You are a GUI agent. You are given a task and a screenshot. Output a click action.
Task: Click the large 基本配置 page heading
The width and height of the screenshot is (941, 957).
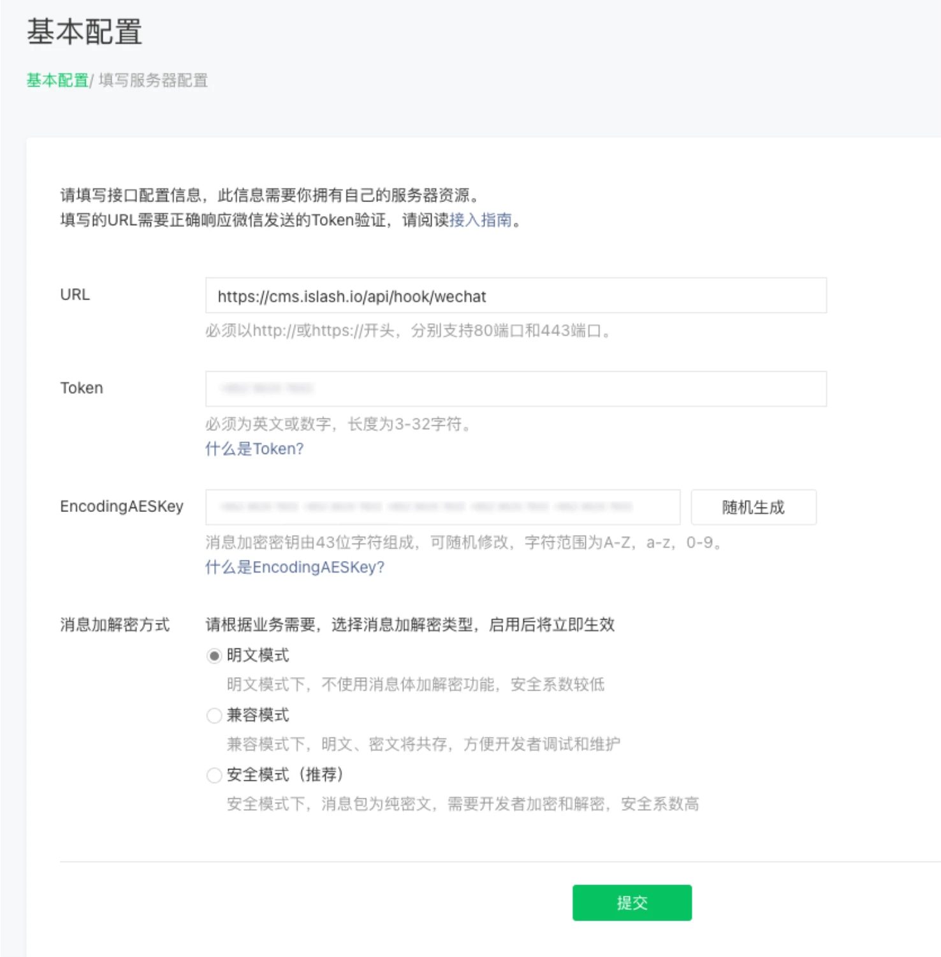84,32
